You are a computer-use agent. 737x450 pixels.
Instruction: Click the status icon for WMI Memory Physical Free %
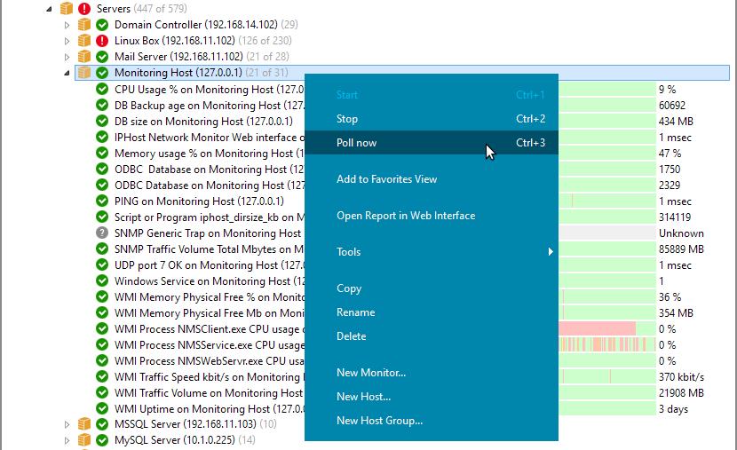102,296
